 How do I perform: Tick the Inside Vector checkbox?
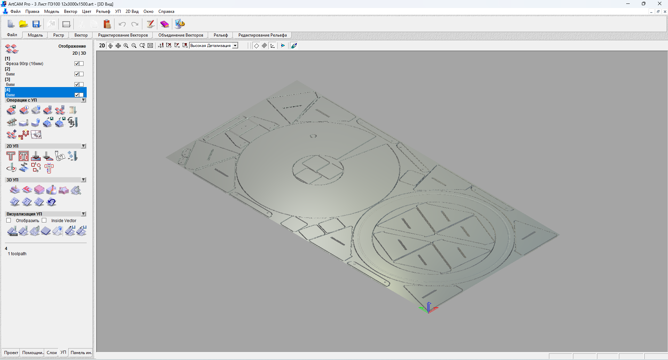44,220
